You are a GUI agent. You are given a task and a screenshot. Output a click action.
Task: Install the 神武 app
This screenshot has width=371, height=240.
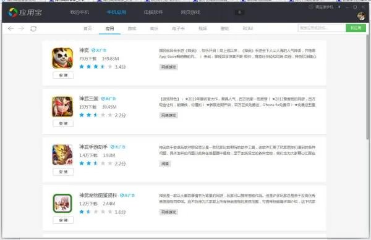pos(63,75)
